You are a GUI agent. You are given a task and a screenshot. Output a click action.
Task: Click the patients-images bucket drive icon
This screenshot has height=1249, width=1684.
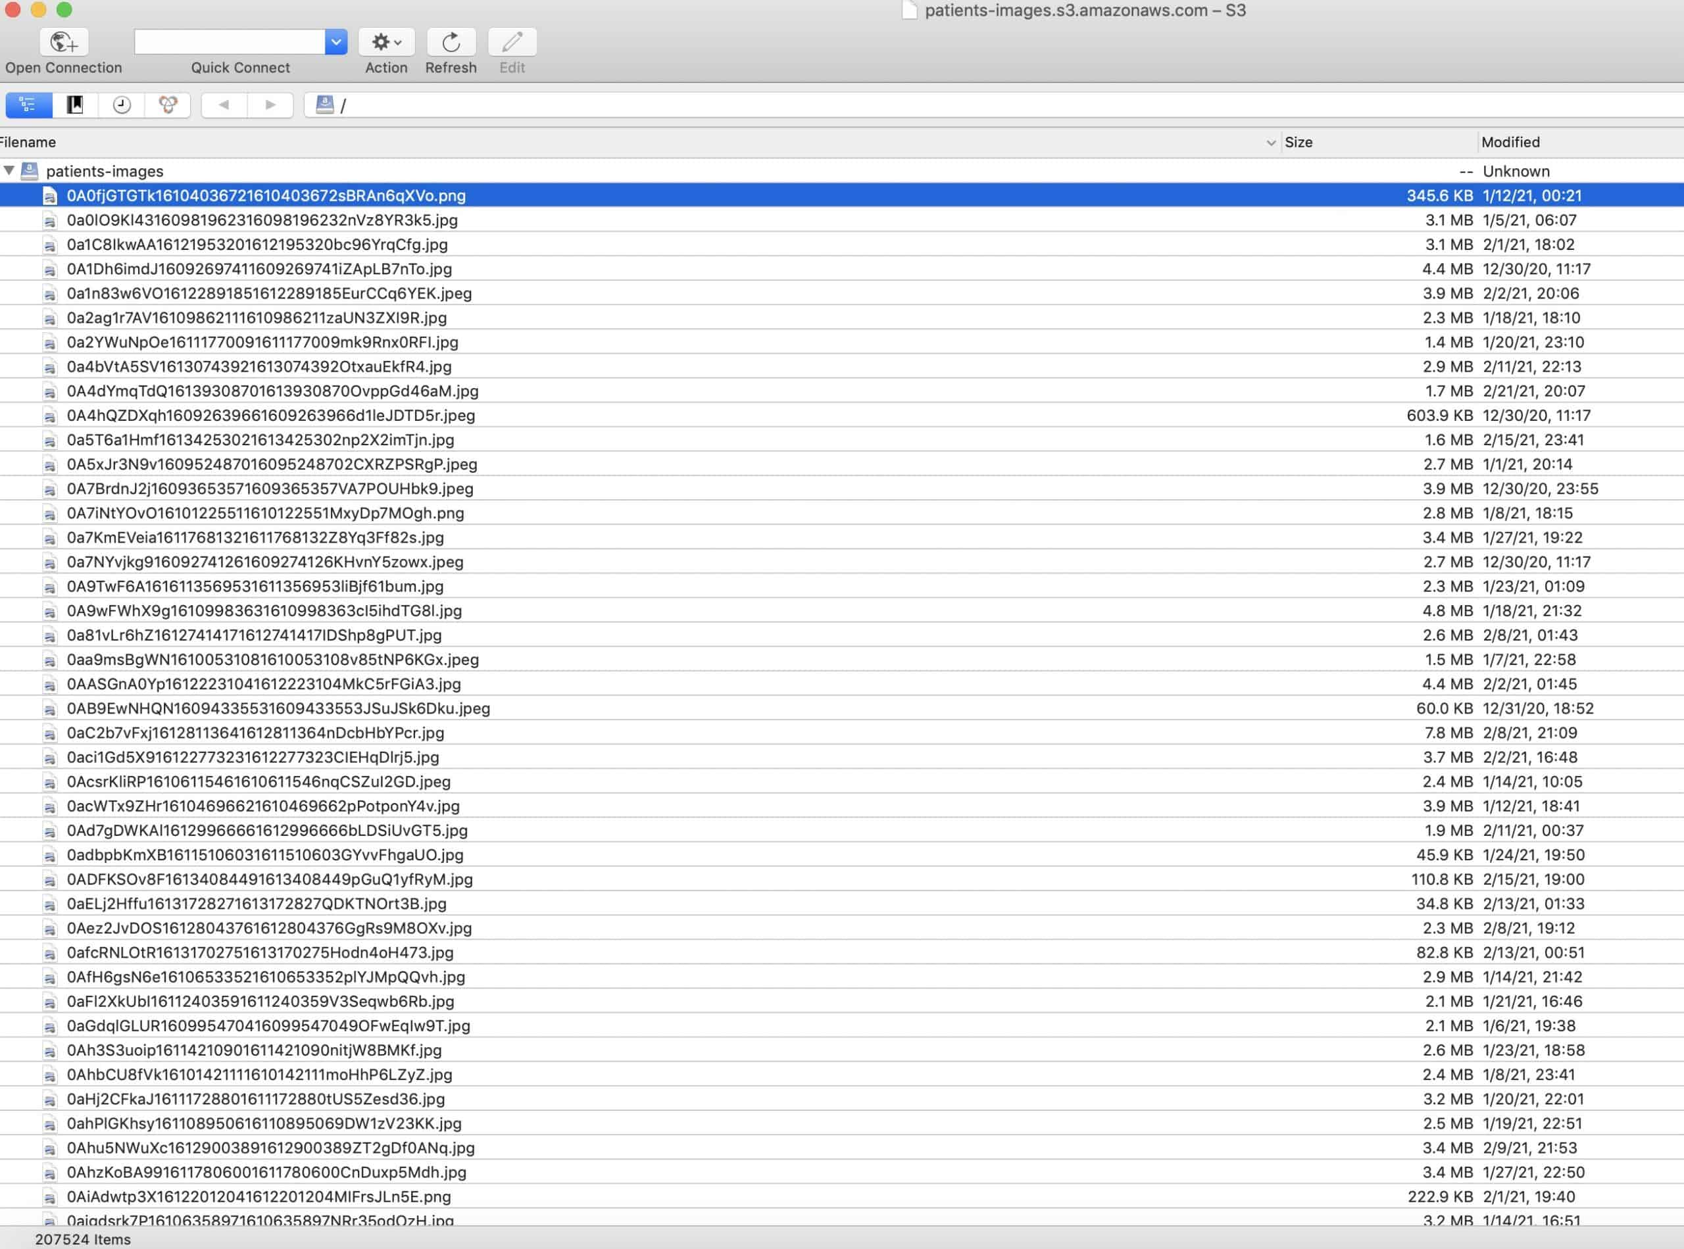[30, 171]
